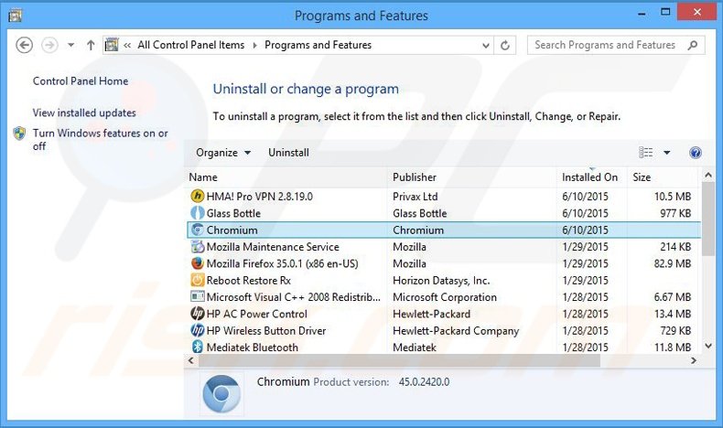Click the search magnifier icon
Image resolution: width=723 pixels, height=428 pixels.
[693, 45]
